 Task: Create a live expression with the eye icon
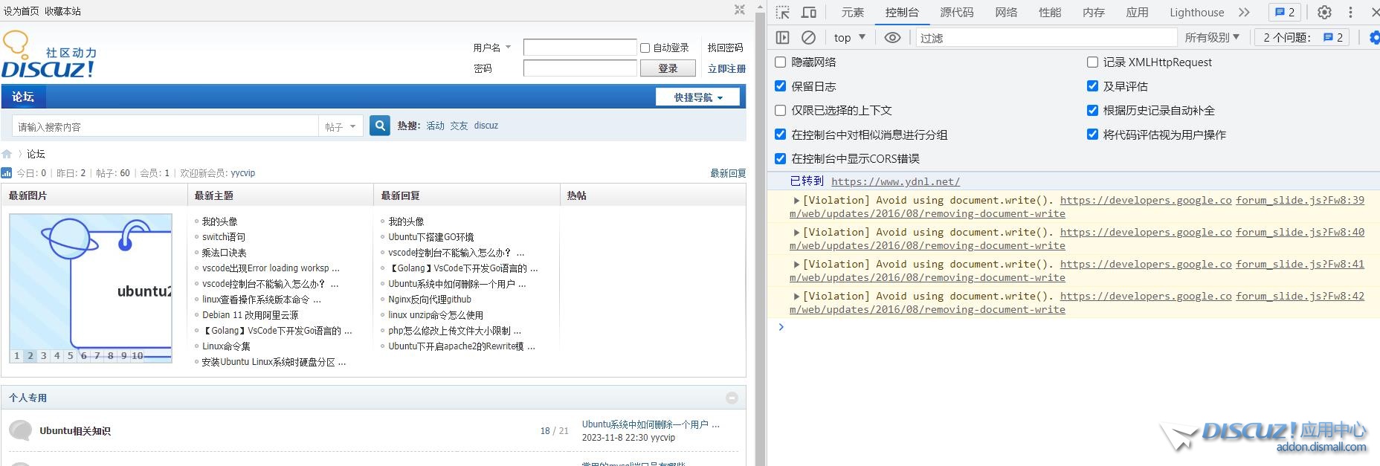pyautogui.click(x=892, y=37)
